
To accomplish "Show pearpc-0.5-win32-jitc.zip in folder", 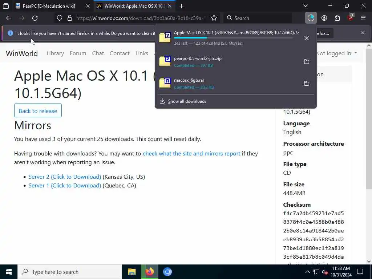I will 307,62.
